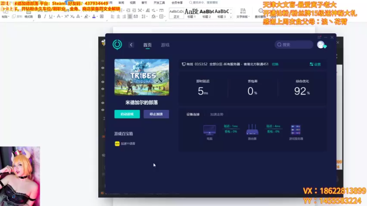The width and height of the screenshot is (367, 206).
Task: Click the yellow YY voice icon
Action: (x=117, y=144)
